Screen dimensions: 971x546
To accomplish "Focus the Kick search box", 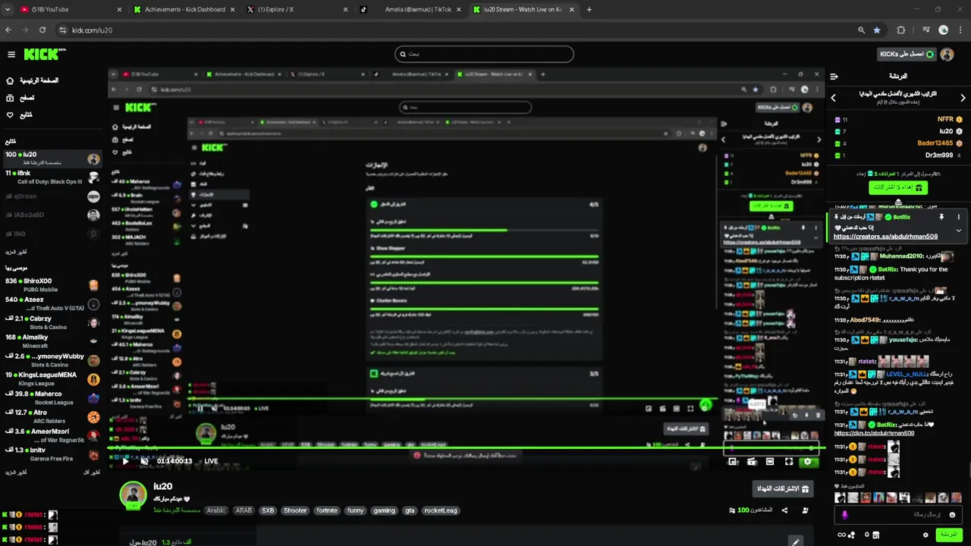I will pyautogui.click(x=484, y=54).
